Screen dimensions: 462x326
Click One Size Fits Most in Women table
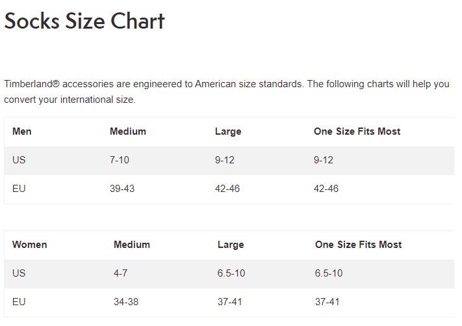coord(358,245)
